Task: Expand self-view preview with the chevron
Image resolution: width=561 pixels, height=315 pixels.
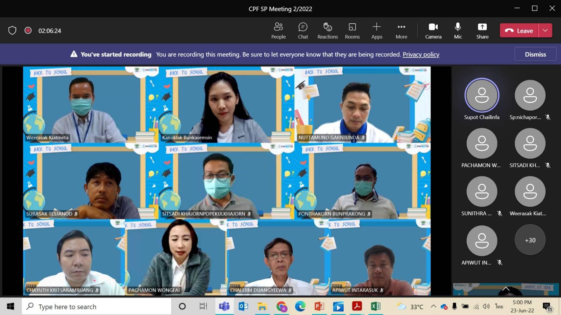Action: pos(506,289)
